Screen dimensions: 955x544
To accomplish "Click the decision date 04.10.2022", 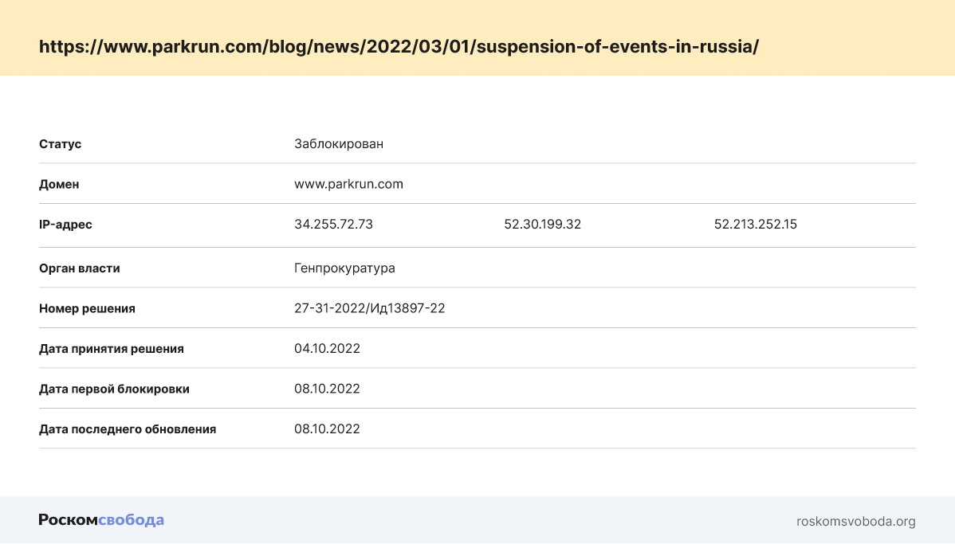I will [x=327, y=348].
